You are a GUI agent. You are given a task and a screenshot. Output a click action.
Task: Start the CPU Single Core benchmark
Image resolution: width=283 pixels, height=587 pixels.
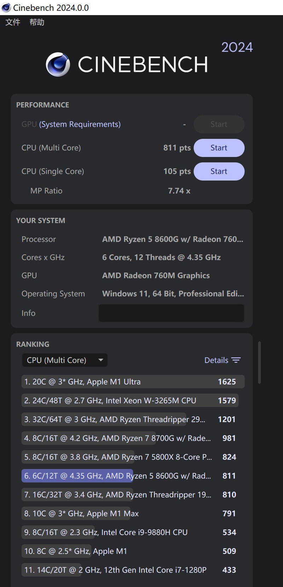(x=219, y=171)
